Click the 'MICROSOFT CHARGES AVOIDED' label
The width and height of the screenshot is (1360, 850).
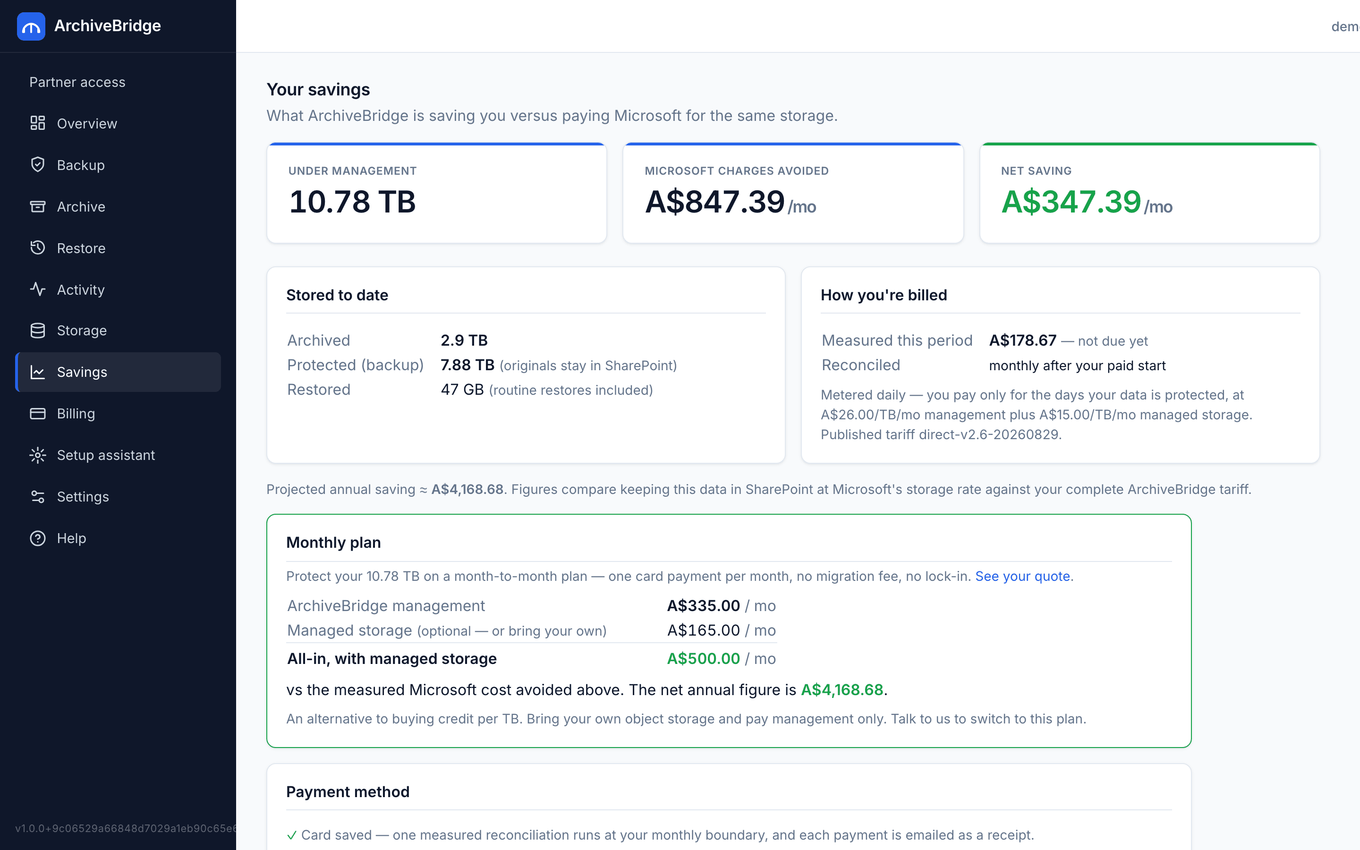[x=736, y=171]
